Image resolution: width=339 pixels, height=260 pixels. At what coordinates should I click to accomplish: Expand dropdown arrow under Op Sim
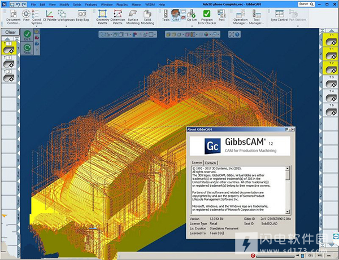[192, 27]
